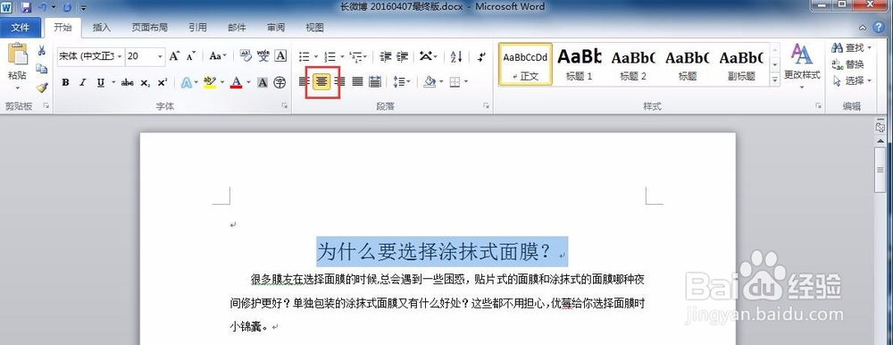Click the Cut scissors icon
Image resolution: width=893 pixels, height=345 pixels.
[42, 51]
